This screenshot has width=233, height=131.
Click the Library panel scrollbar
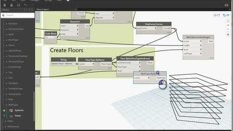click(x=34, y=106)
